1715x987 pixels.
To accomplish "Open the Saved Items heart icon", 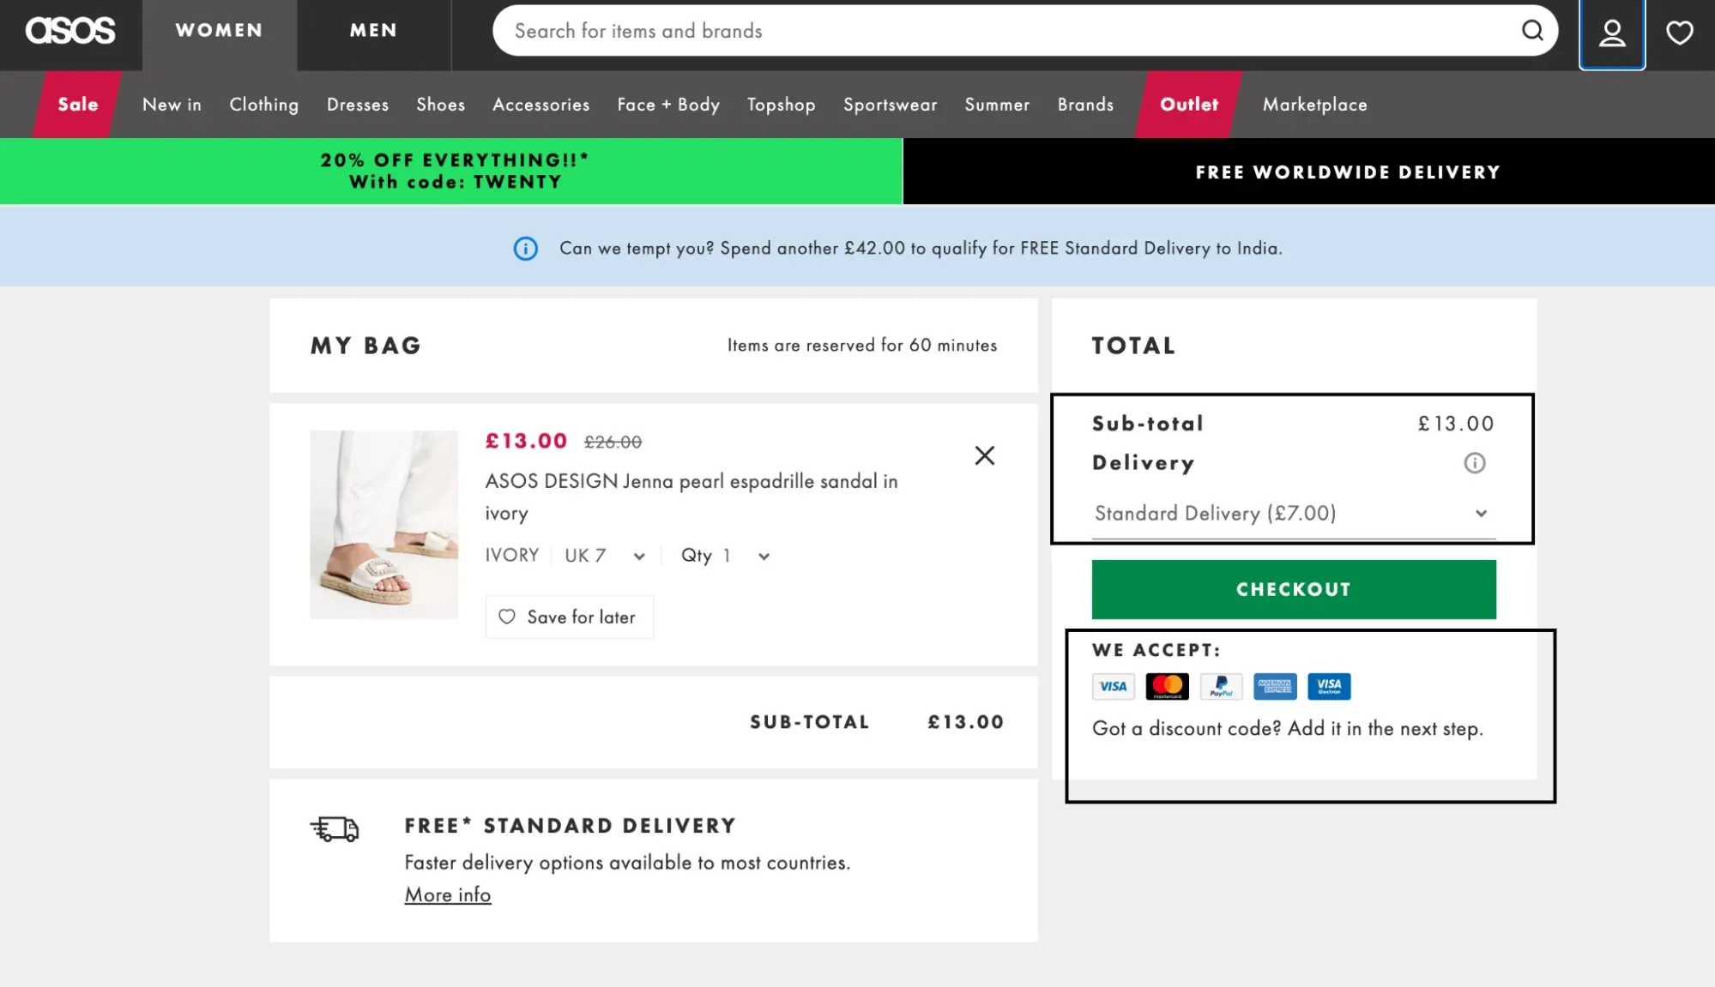I will tap(1679, 33).
